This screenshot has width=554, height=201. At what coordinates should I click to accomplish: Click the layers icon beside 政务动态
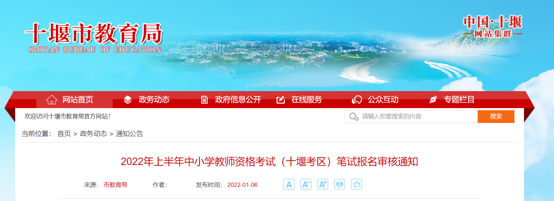[x=128, y=100]
